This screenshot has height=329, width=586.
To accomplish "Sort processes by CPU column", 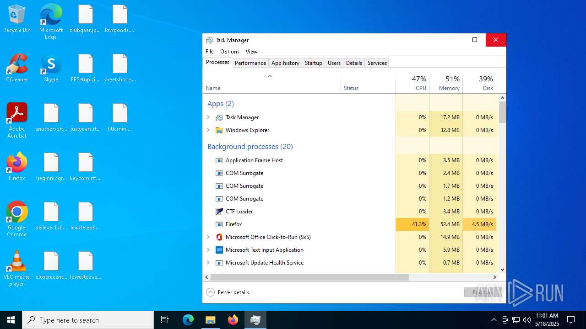I will (x=412, y=83).
